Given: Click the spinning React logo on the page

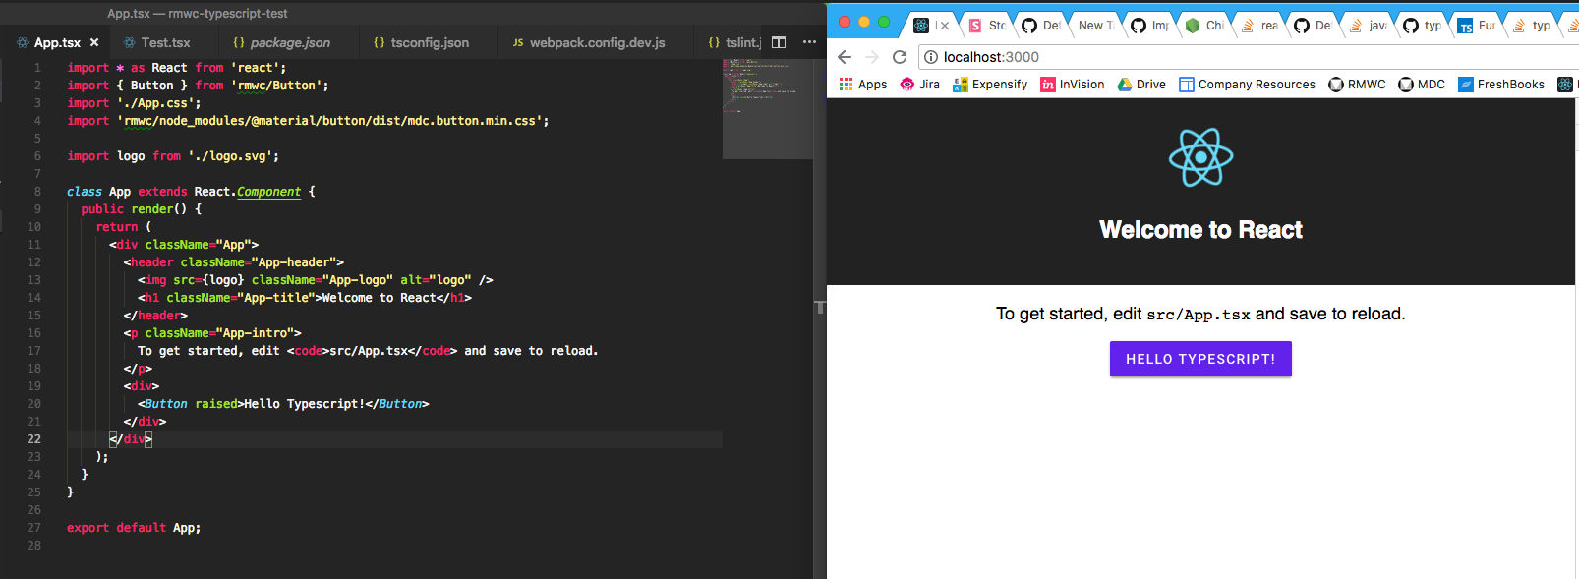Looking at the screenshot, I should pyautogui.click(x=1200, y=157).
